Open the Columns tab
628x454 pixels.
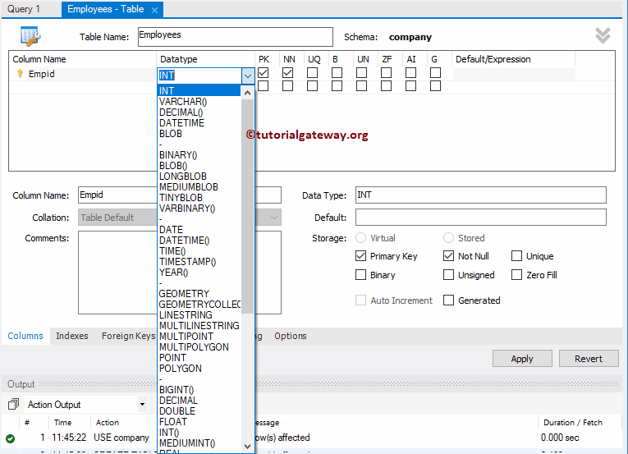point(25,336)
